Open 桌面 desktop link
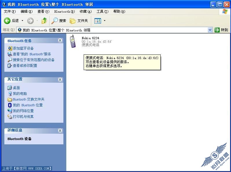 [x=16, y=88]
